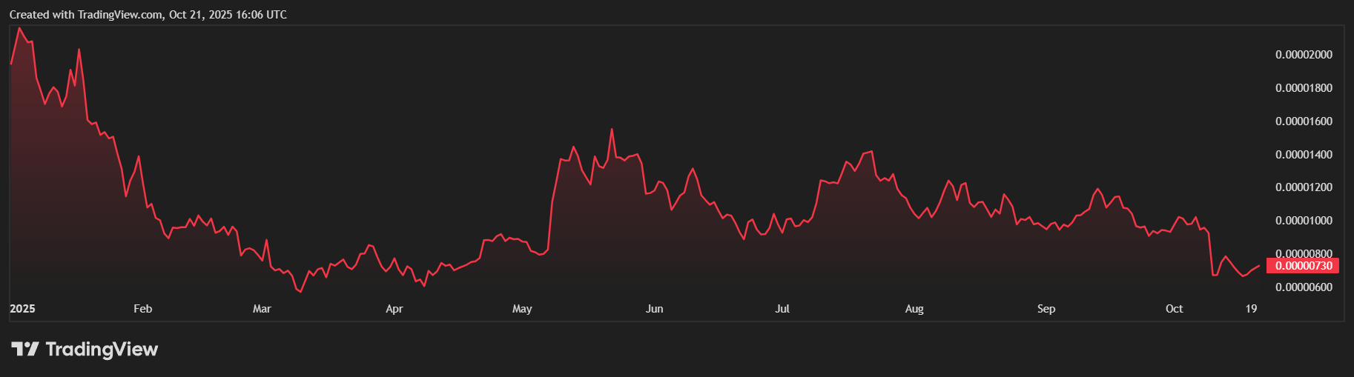Viewport: 1354px width, 377px height.
Task: Click the 0.00001400 price axis label
Action: [1303, 155]
